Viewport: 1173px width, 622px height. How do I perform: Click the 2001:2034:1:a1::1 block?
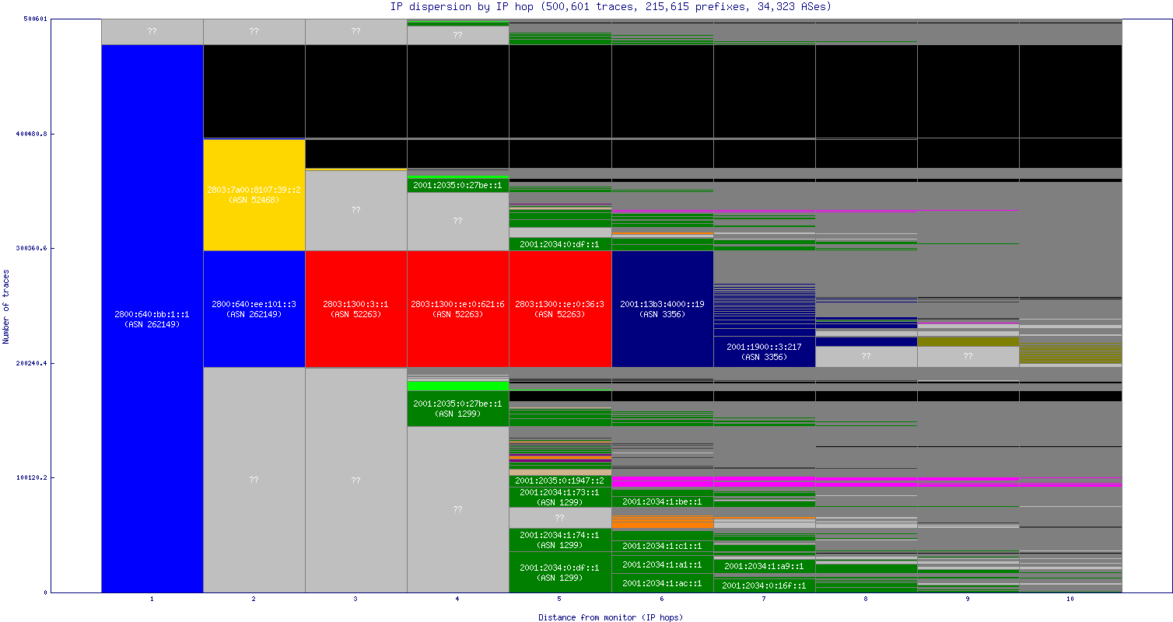click(663, 564)
